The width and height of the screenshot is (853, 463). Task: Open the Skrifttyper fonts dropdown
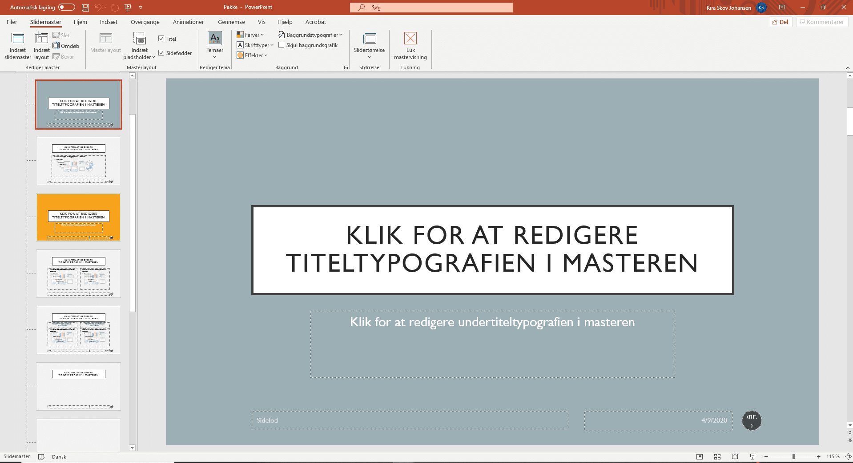(255, 45)
